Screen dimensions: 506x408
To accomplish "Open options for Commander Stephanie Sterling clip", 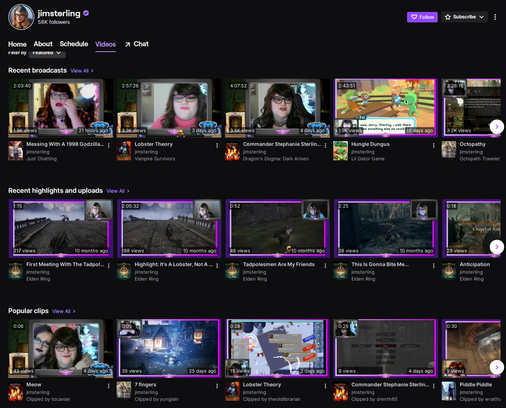I will point(434,386).
